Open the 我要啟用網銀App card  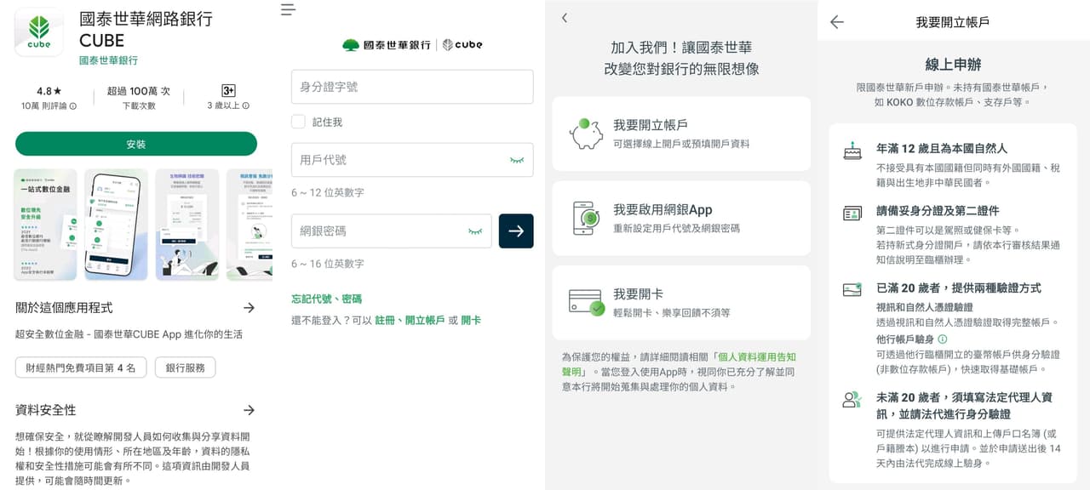681,219
